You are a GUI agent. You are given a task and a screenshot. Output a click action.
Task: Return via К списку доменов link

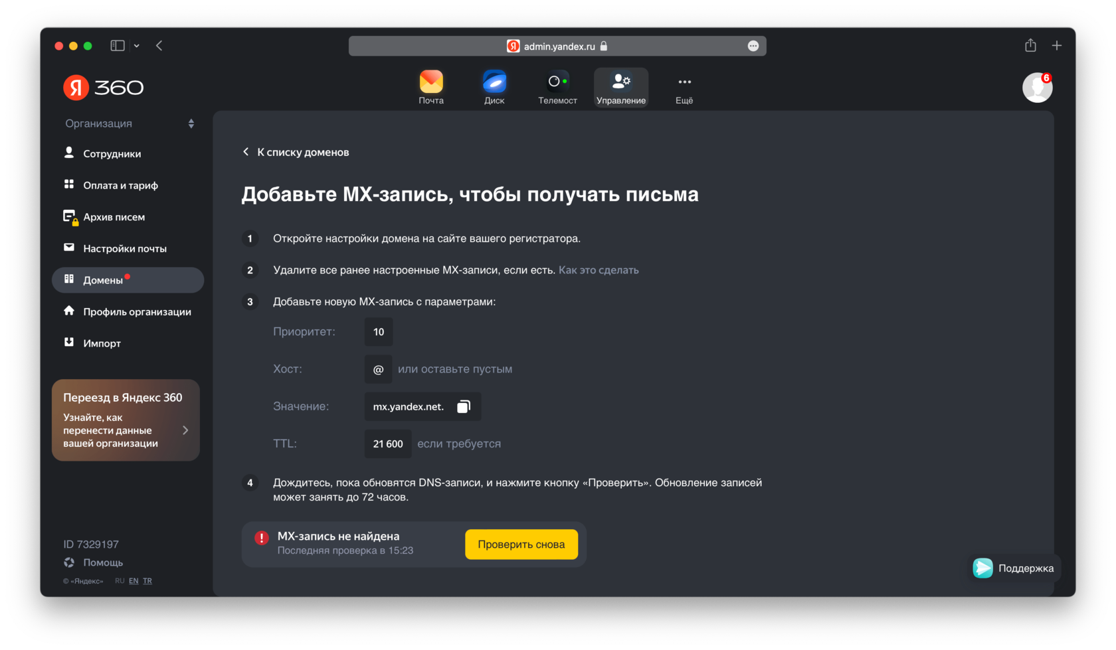[303, 152]
